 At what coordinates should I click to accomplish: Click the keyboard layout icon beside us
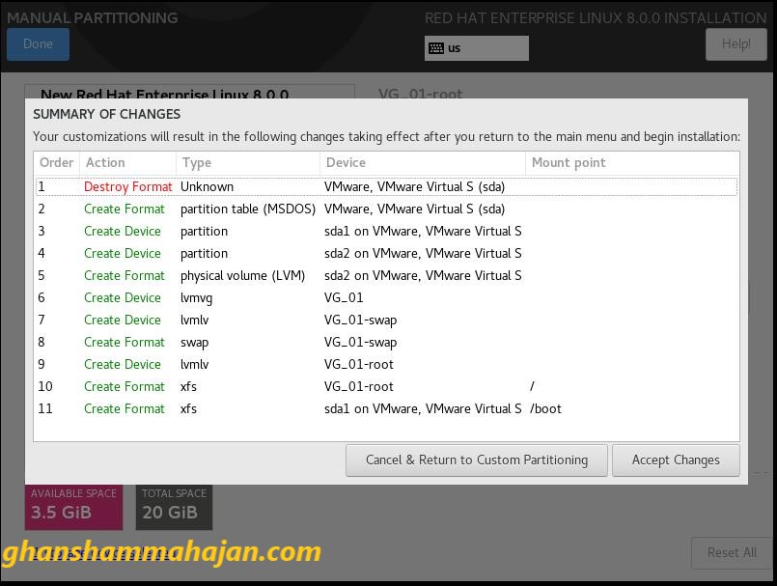(x=436, y=48)
